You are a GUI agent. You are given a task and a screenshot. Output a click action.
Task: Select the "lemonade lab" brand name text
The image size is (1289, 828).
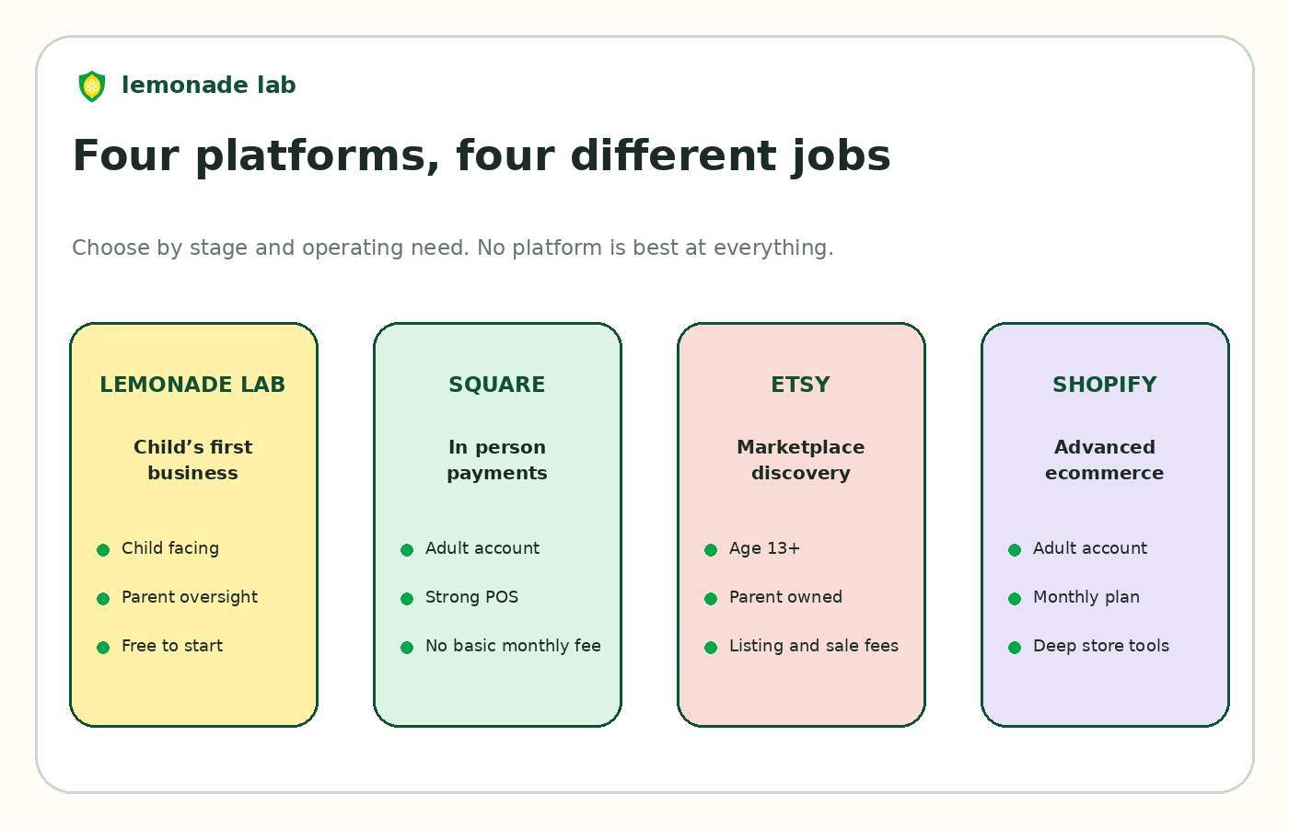[209, 86]
